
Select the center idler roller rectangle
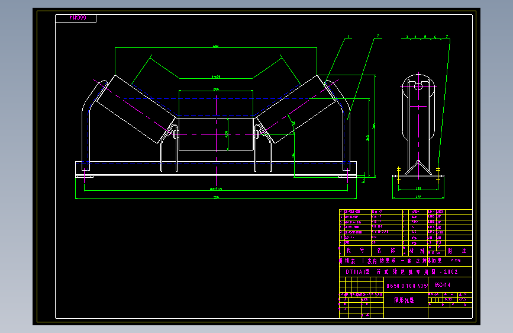(x=216, y=134)
